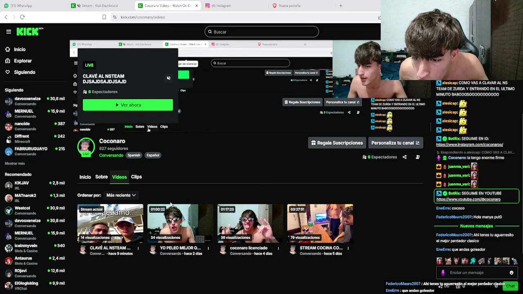The width and height of the screenshot is (523, 294).
Task: Click Regala Suscripciones button
Action: [337, 143]
